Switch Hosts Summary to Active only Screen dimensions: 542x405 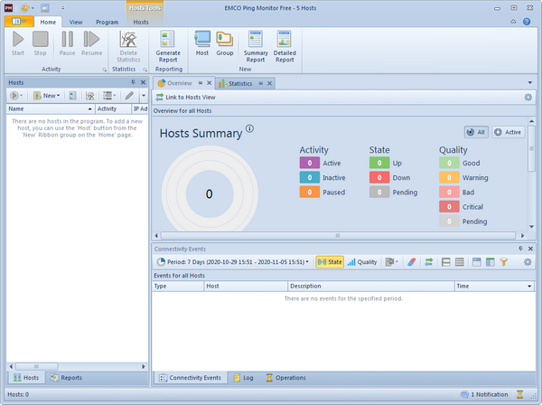(x=509, y=132)
